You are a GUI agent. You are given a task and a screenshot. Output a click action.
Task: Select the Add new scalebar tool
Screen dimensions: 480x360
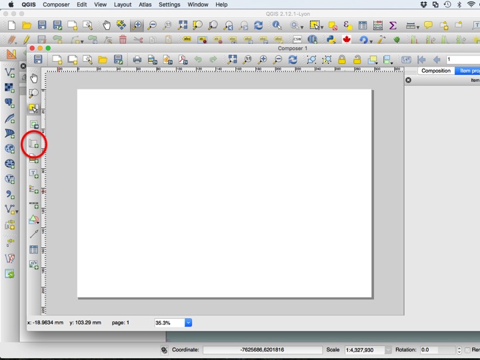[34, 205]
